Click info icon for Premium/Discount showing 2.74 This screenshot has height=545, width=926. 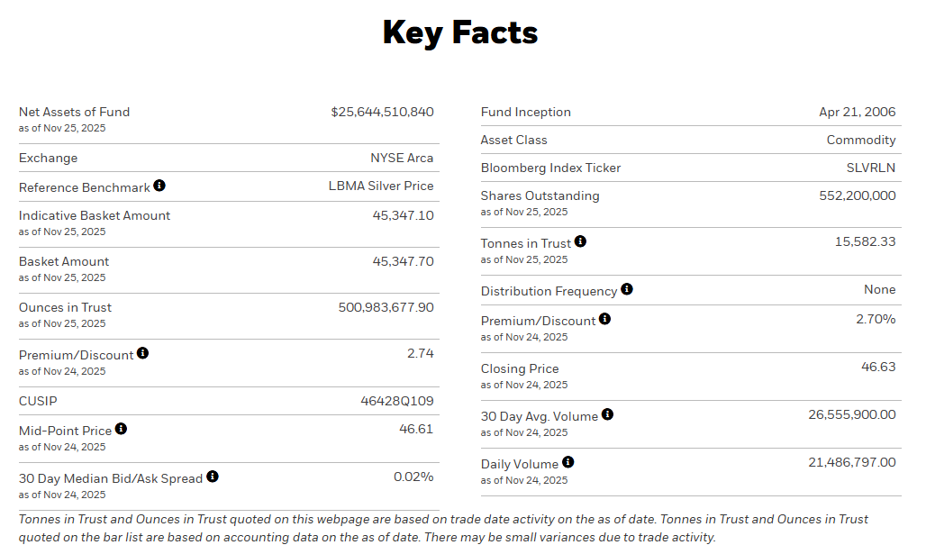[142, 353]
